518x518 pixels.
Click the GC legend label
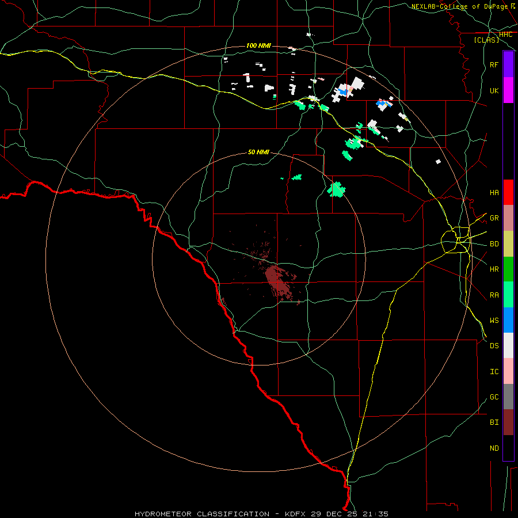pos(494,397)
